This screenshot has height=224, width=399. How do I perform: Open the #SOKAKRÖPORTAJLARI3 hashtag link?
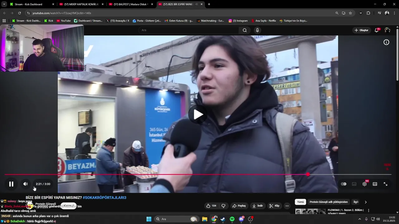(x=104, y=198)
